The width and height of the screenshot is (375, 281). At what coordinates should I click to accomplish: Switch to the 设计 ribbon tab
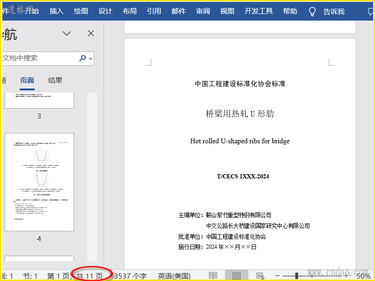(105, 11)
